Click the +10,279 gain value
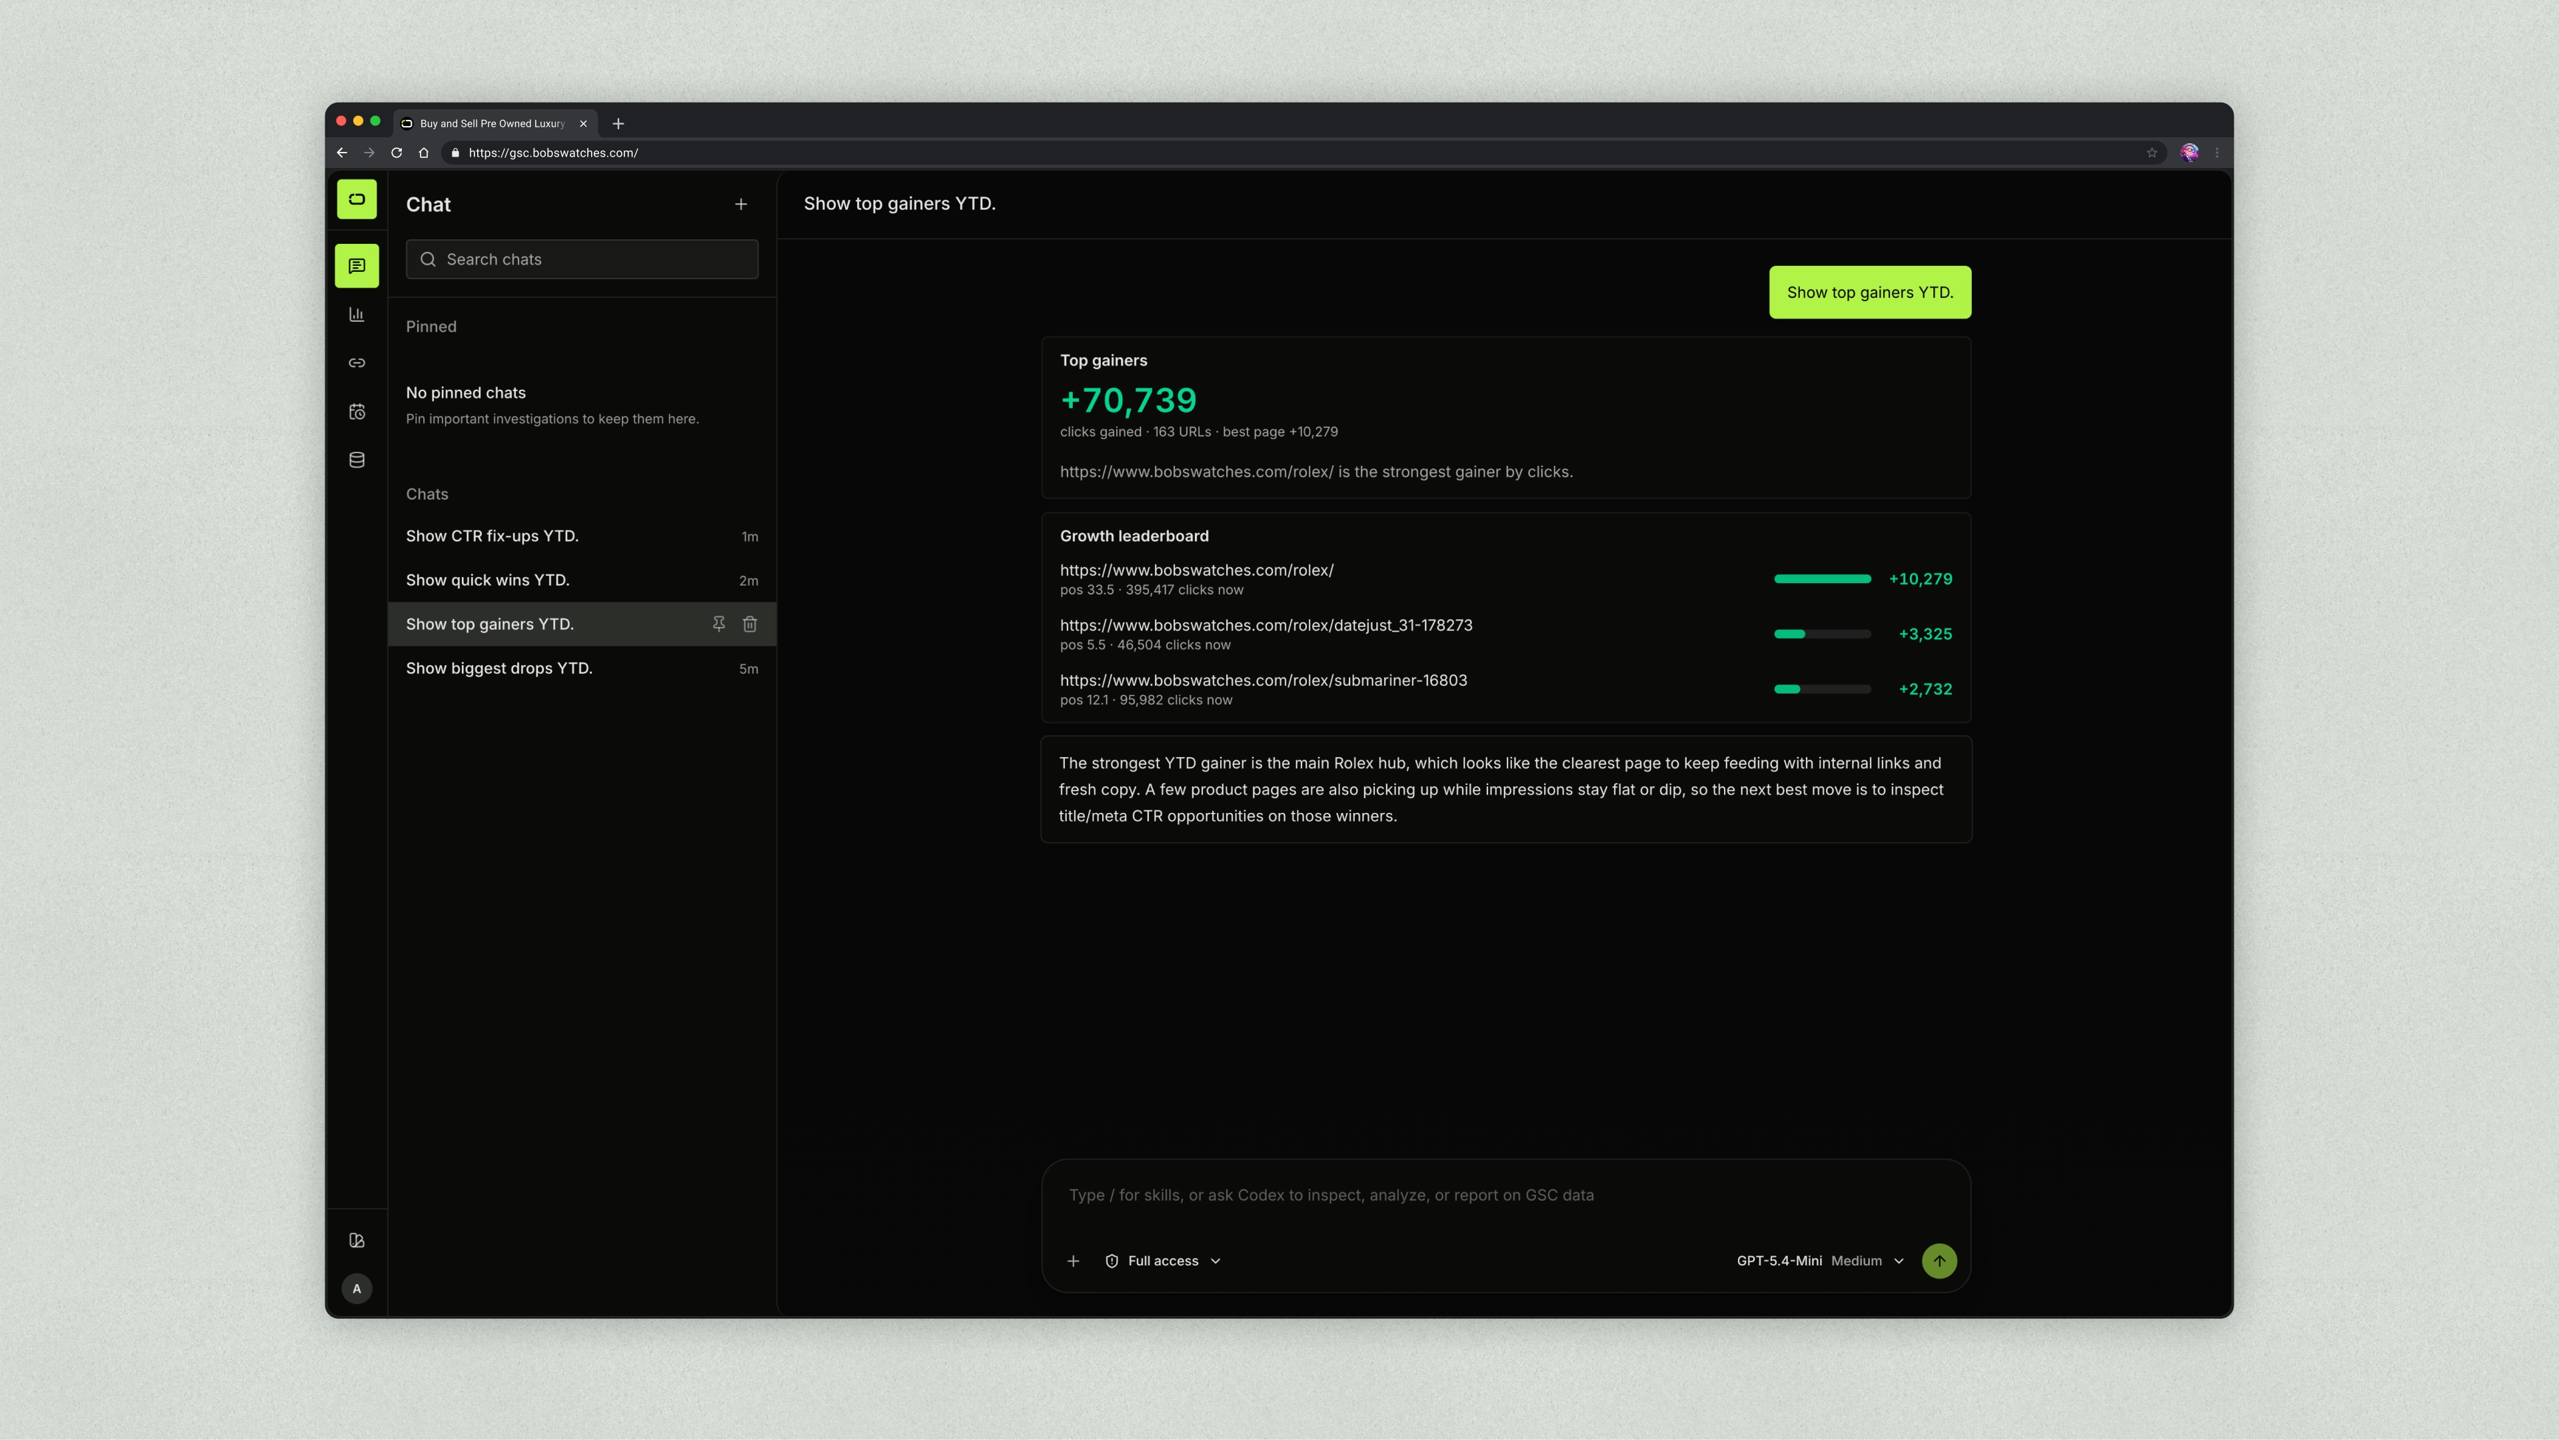Screen dimensions: 2559x1440 (1920, 579)
